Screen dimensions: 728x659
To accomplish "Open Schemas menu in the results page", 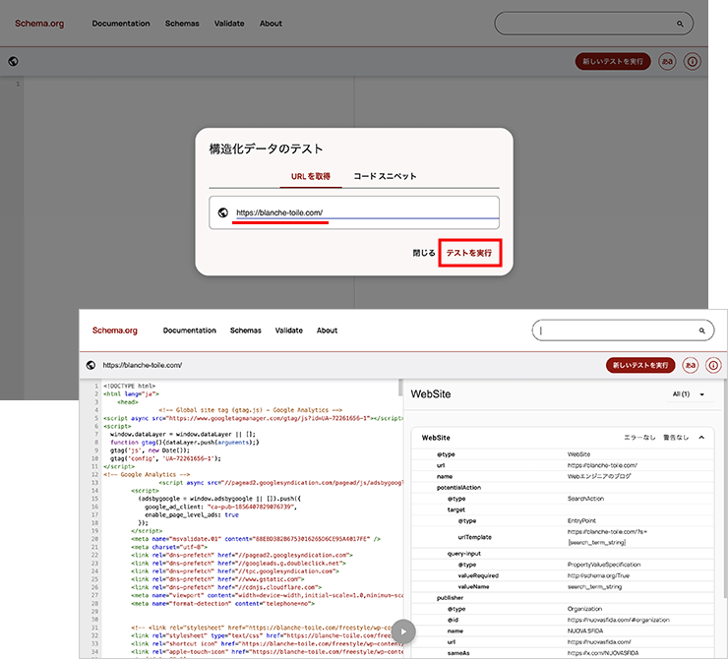I will tap(246, 330).
